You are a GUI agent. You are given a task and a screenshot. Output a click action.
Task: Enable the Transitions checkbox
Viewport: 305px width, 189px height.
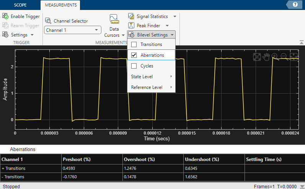(x=134, y=44)
